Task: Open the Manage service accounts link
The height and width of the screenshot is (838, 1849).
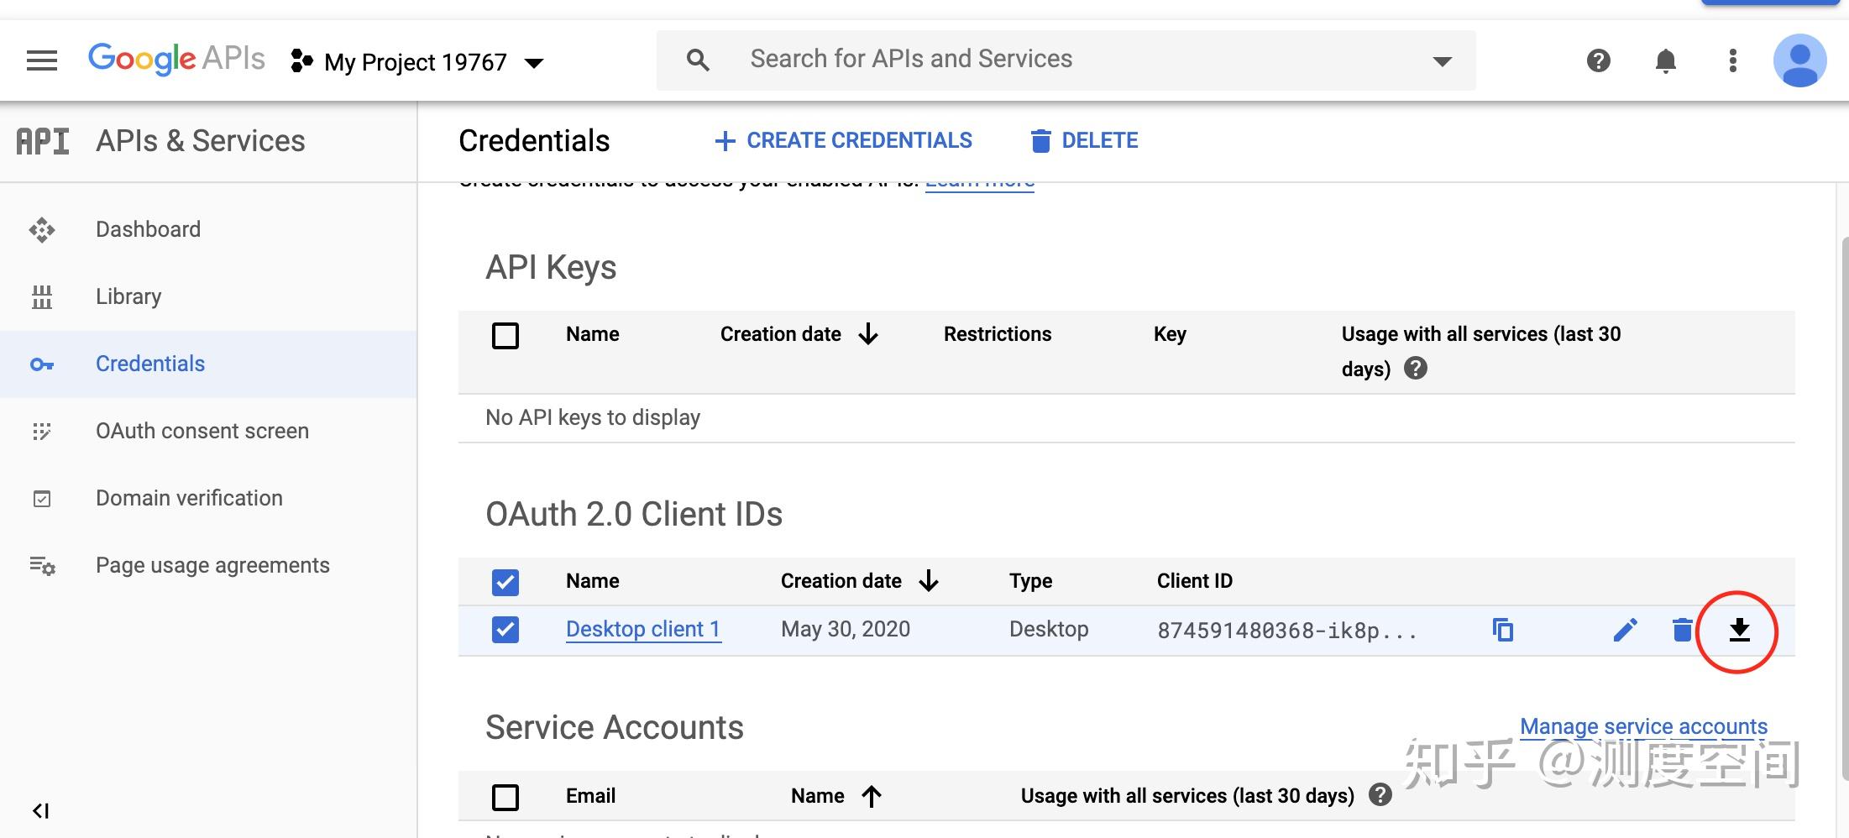Action: pyautogui.click(x=1643, y=726)
